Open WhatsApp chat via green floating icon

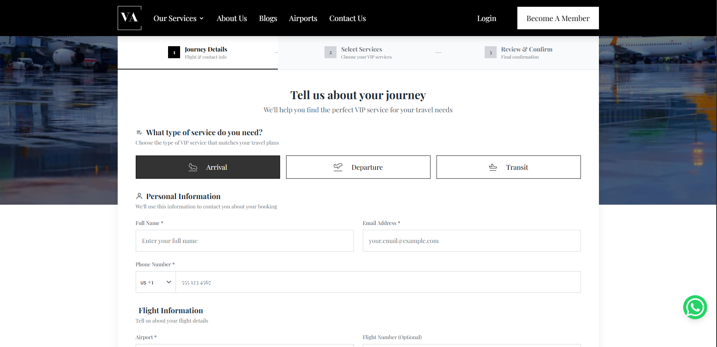coord(695,307)
